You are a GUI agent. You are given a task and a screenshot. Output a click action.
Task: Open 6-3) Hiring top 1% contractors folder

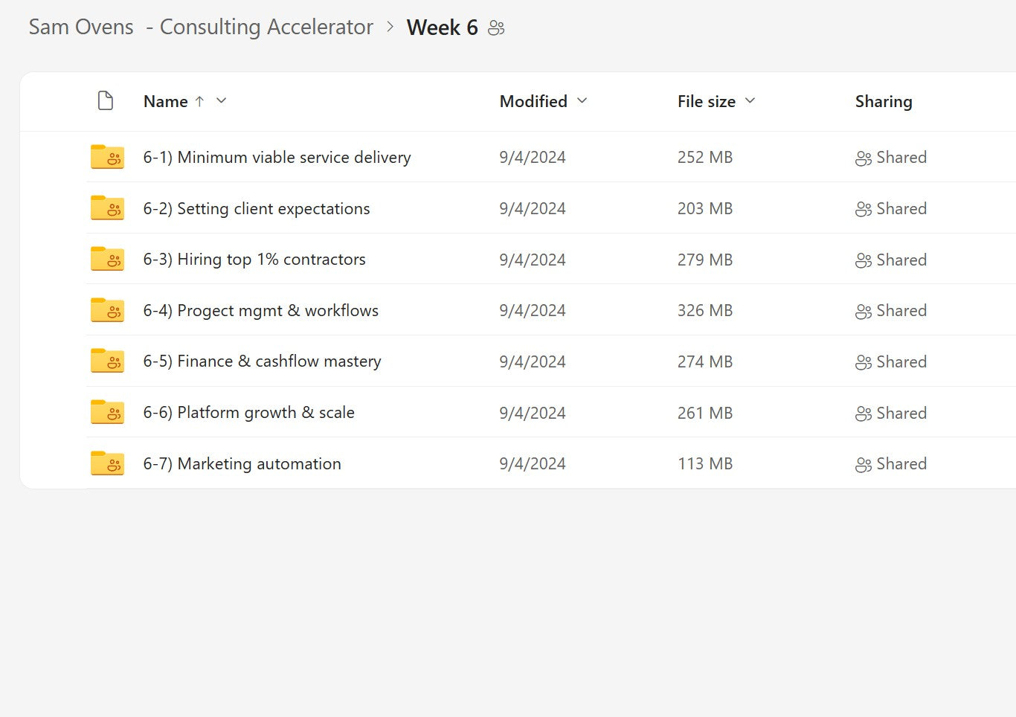254,259
